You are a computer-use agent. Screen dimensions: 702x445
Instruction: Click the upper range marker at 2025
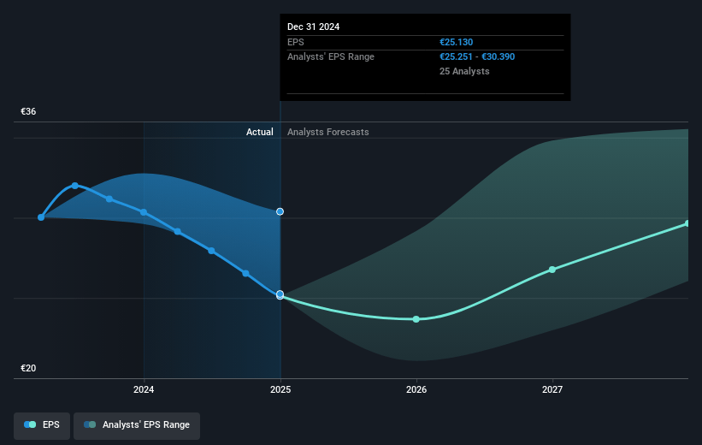point(280,211)
